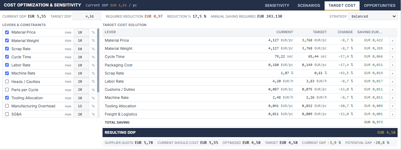Edit the Labor Rate max percent field

point(81,65)
